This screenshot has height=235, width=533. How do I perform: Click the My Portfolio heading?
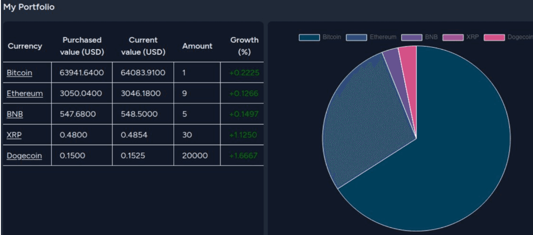click(x=29, y=7)
